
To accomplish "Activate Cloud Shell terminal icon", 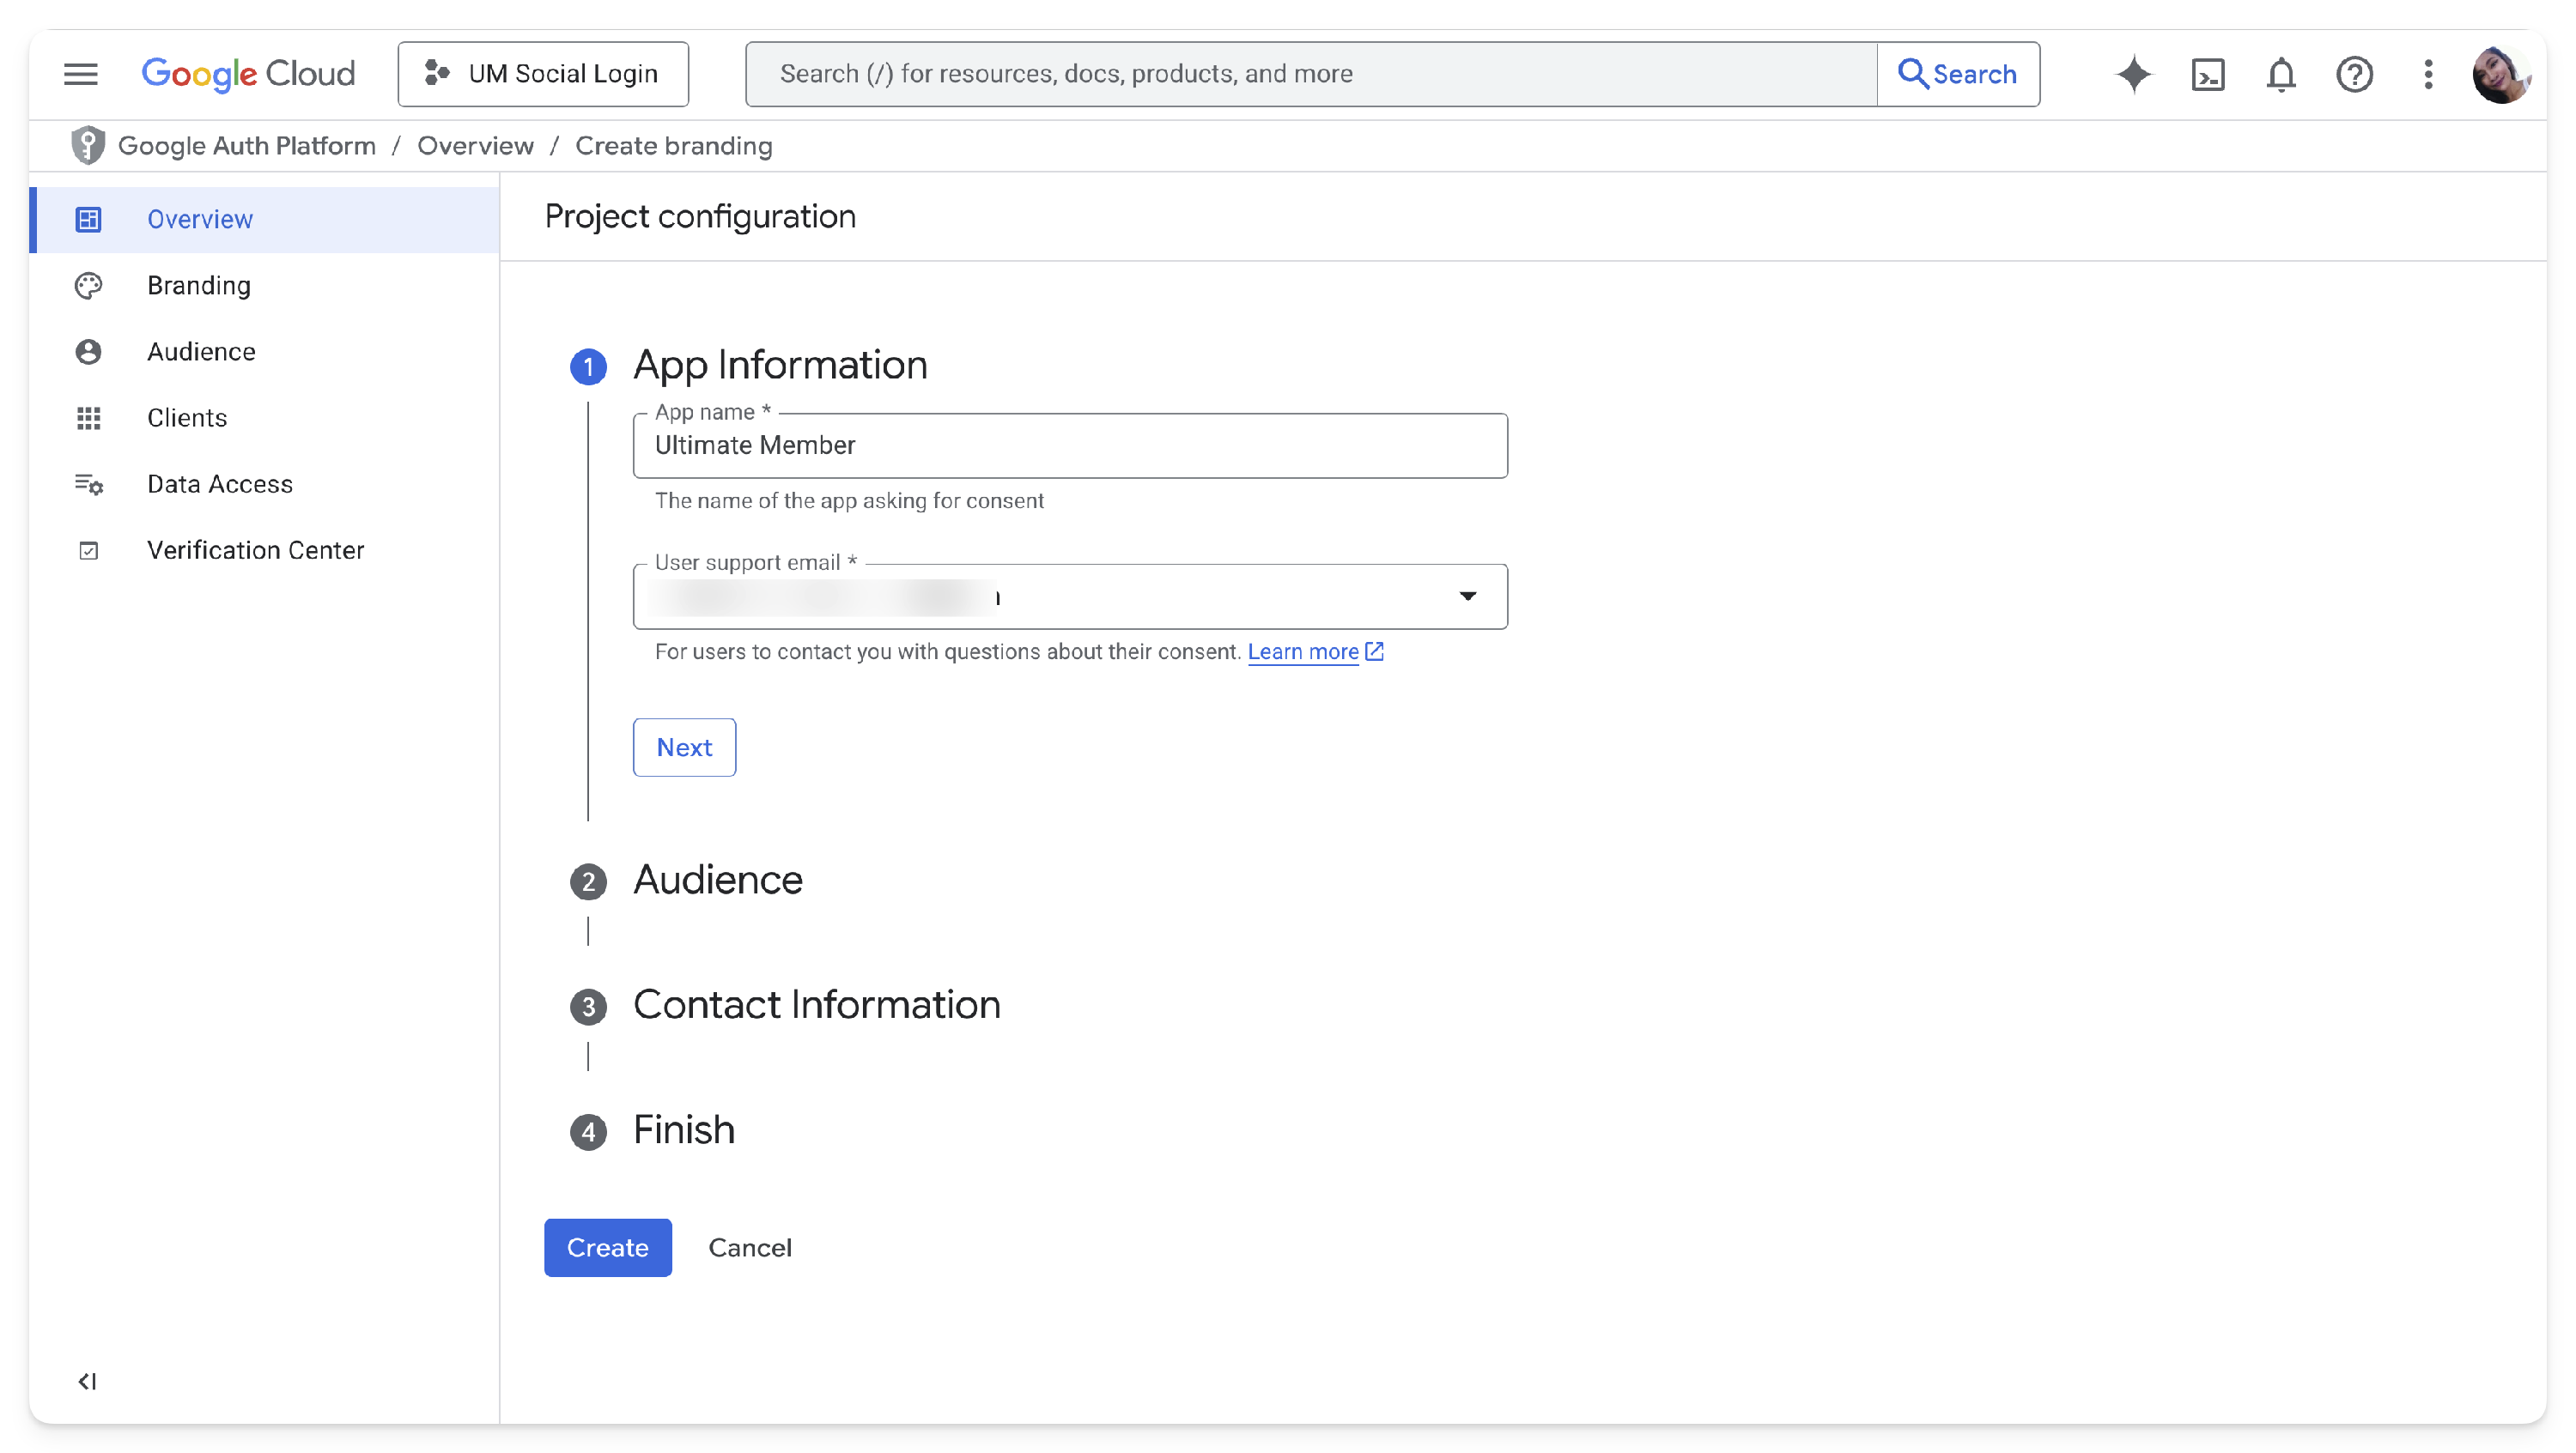I will (x=2207, y=74).
